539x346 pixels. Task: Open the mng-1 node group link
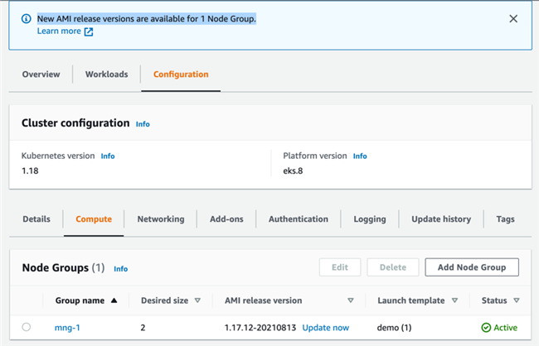pos(67,328)
